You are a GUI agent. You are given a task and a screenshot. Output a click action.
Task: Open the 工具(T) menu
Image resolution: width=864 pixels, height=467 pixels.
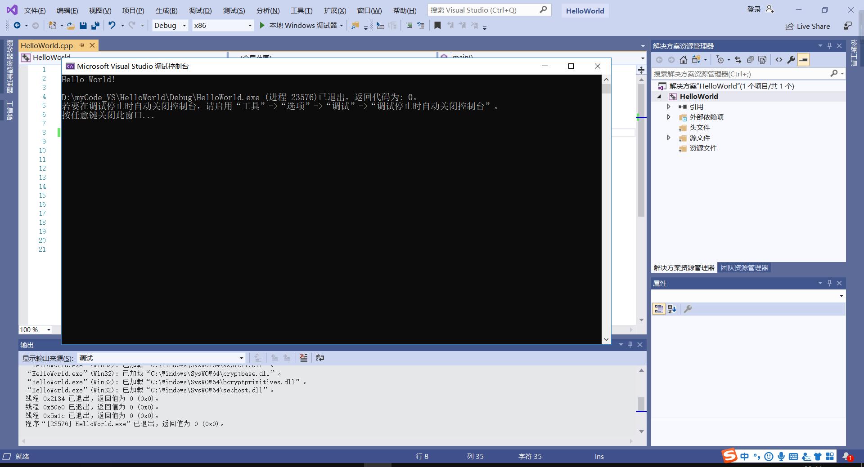301,10
